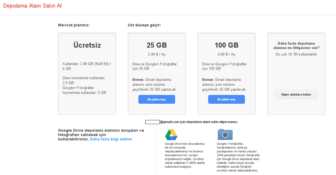Click the 4,99 $ / Ay price text

click(x=227, y=54)
